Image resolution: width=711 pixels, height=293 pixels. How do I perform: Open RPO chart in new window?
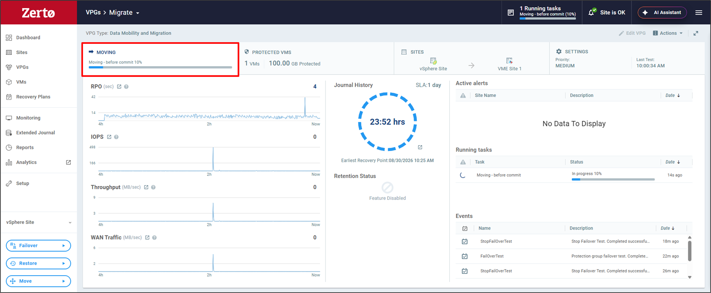(119, 87)
